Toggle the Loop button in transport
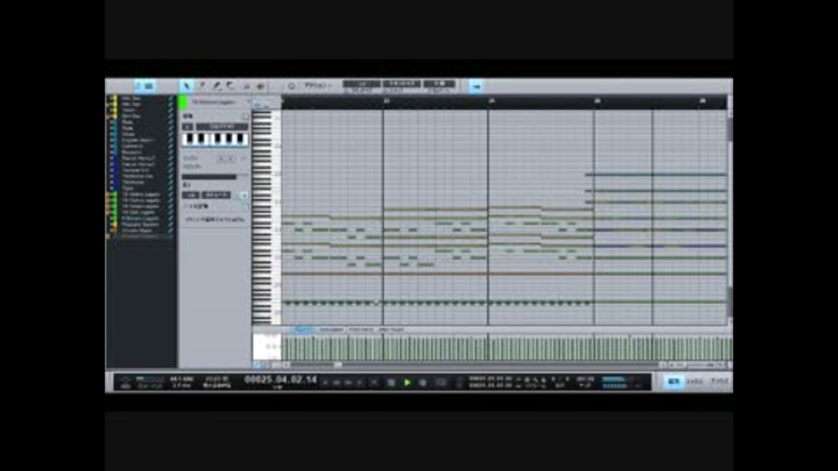 click(x=441, y=382)
